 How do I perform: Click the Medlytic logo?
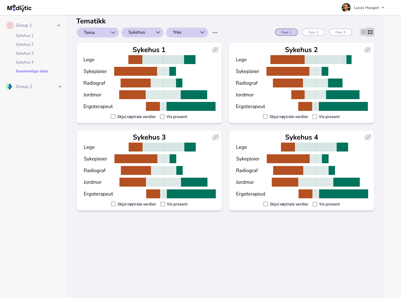(19, 8)
